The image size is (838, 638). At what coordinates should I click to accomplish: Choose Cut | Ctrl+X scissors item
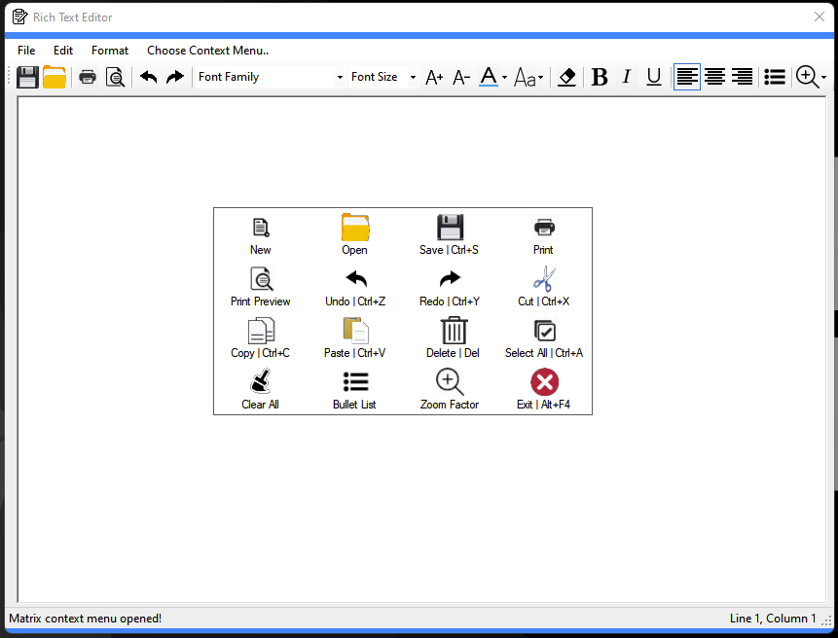tap(543, 286)
